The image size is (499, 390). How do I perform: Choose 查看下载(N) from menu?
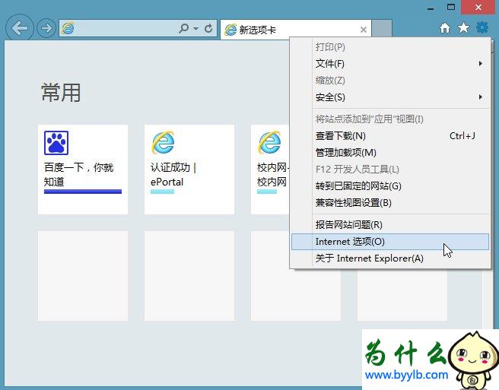[x=390, y=136]
